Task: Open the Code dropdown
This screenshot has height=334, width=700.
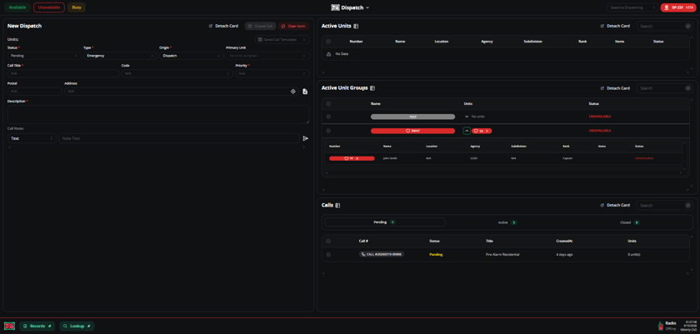Action: [177, 73]
